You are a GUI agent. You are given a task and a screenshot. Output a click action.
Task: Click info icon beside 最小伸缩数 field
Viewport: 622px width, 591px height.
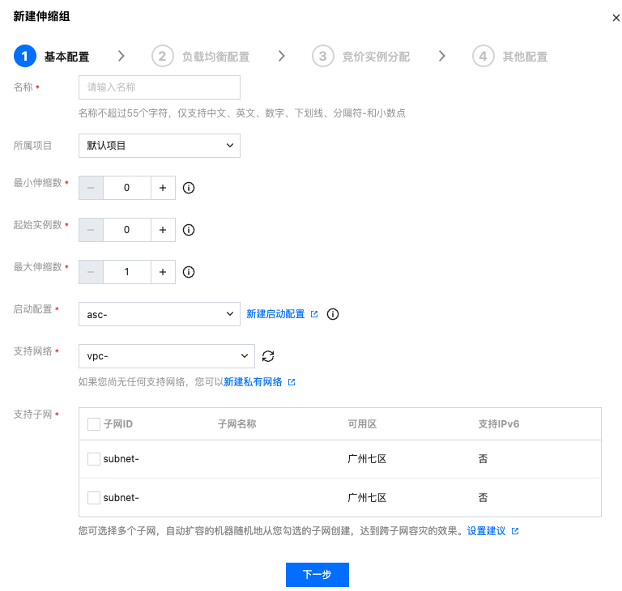tap(189, 188)
